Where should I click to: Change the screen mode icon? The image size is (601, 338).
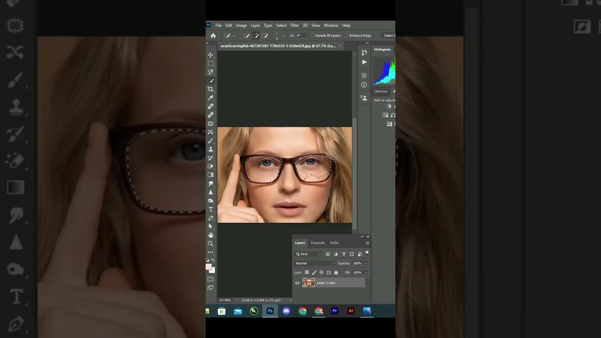pos(210,288)
